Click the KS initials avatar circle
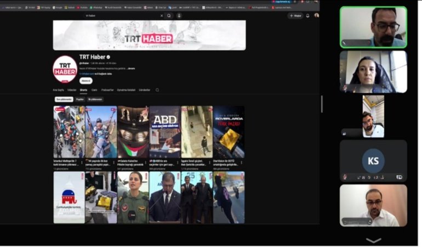This screenshot has height=247, width=422. point(373,161)
